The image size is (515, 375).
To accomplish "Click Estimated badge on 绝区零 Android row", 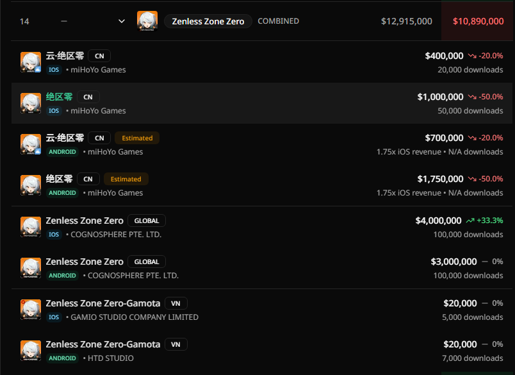I will [x=126, y=179].
